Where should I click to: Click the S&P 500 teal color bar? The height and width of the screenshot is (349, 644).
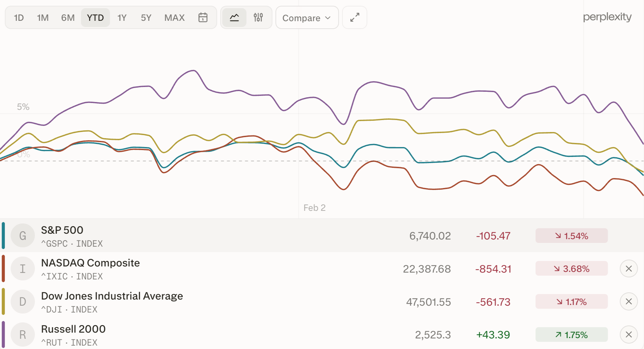[3, 235]
